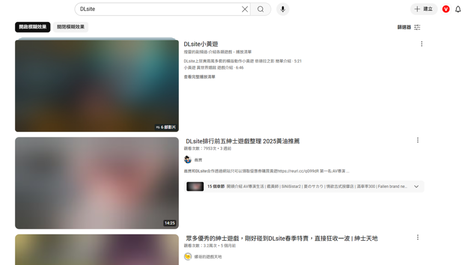Start voice search with the microphone icon
The image size is (471, 265).
tap(282, 9)
